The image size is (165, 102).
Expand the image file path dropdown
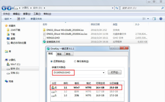[103, 73]
